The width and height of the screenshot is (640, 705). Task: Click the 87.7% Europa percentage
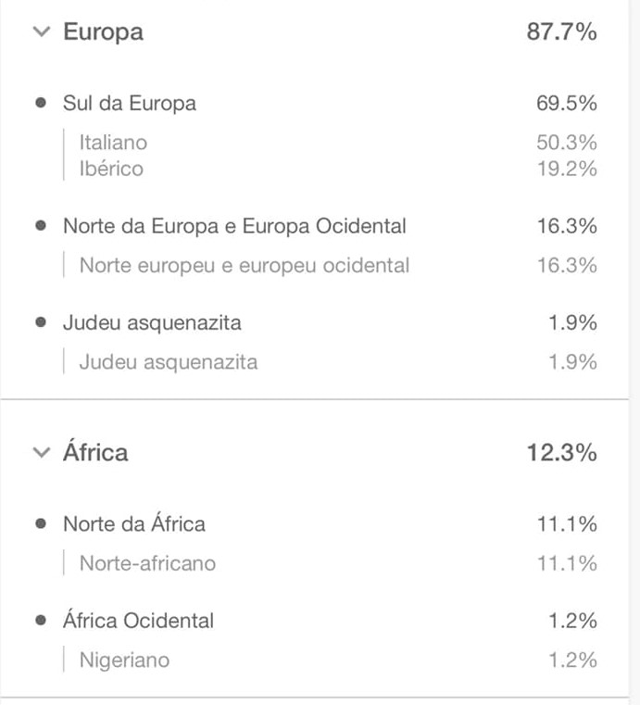coord(562,31)
